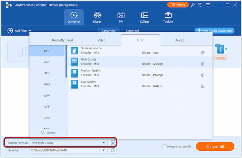Click the format list scrollbar
This screenshot has width=242, height=158.
pyautogui.click(x=66, y=61)
